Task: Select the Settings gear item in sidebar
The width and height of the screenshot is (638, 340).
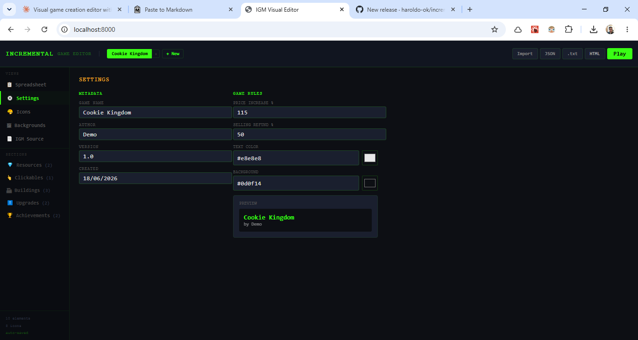Action: point(35,98)
